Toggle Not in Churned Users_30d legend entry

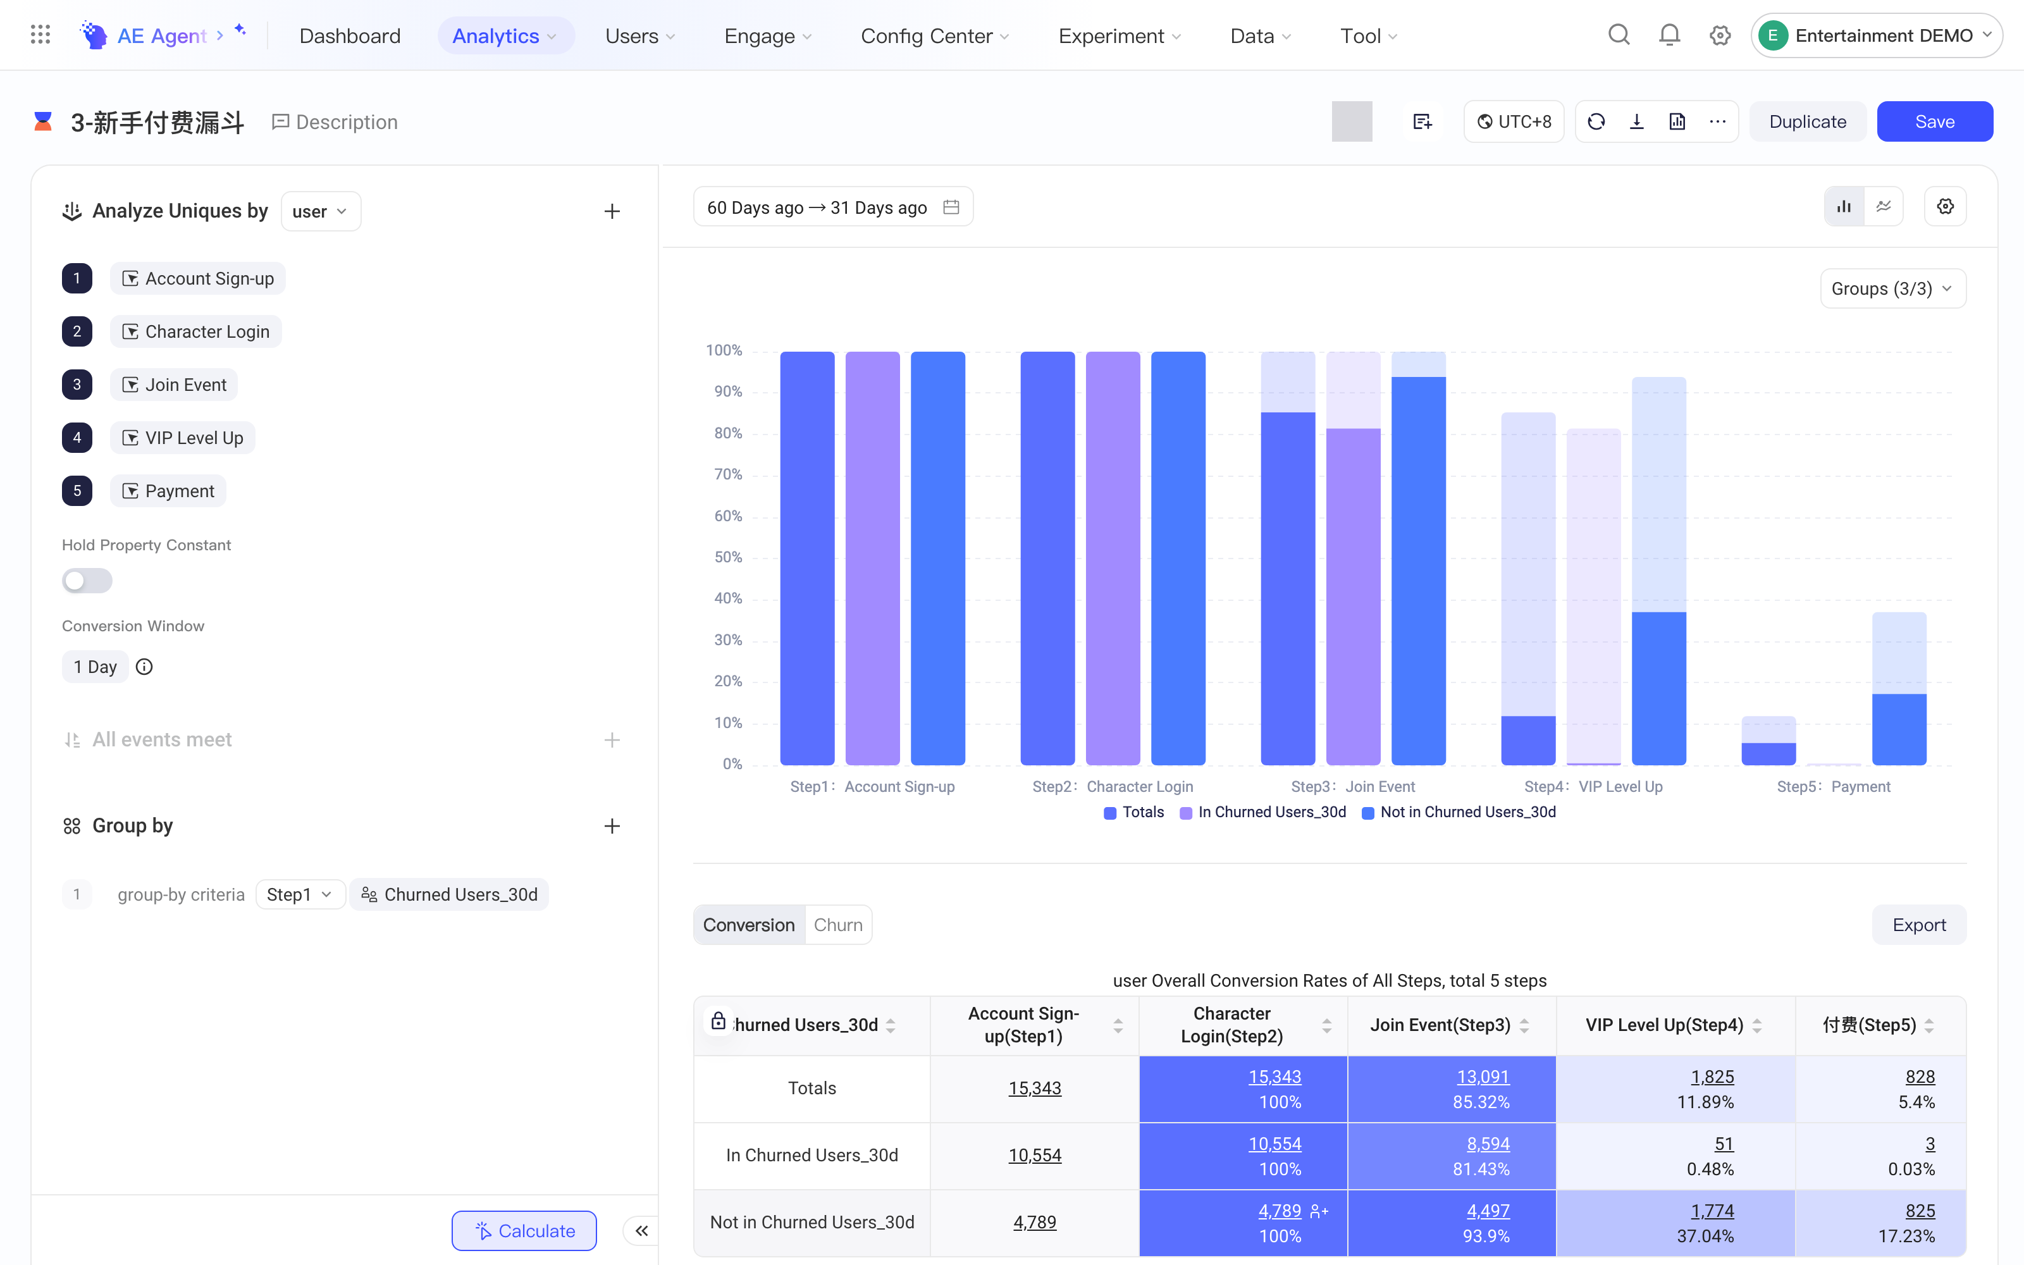(1459, 812)
